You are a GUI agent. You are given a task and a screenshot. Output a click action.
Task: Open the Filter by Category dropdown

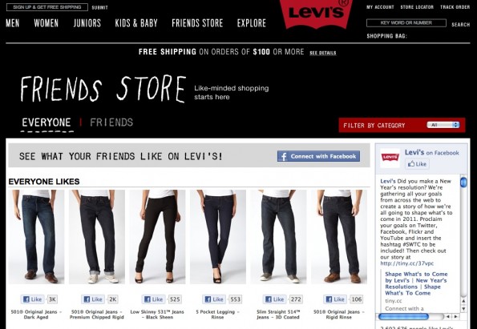[x=443, y=125]
